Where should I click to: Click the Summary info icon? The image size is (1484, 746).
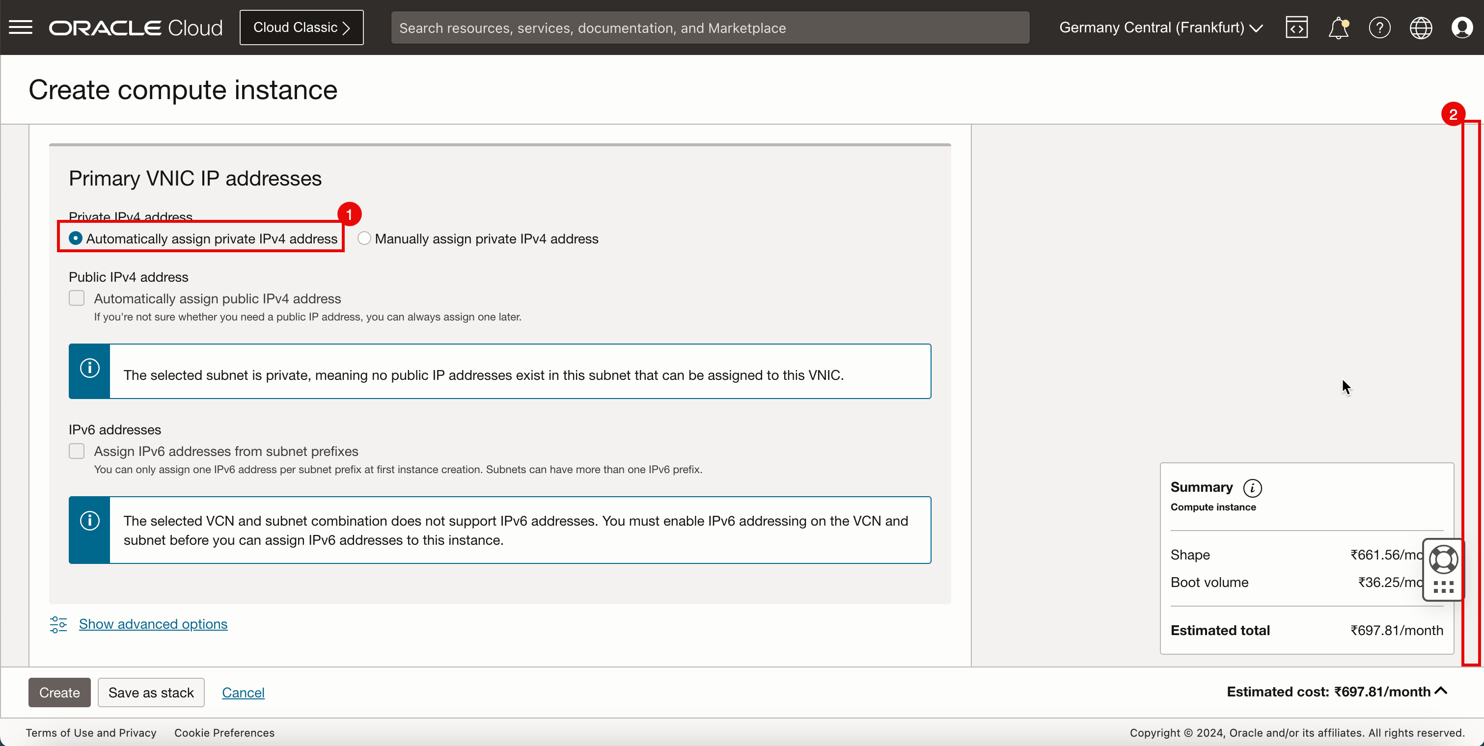[1252, 488]
